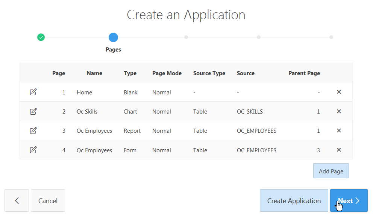Edit the Oc Employees report page

click(33, 131)
